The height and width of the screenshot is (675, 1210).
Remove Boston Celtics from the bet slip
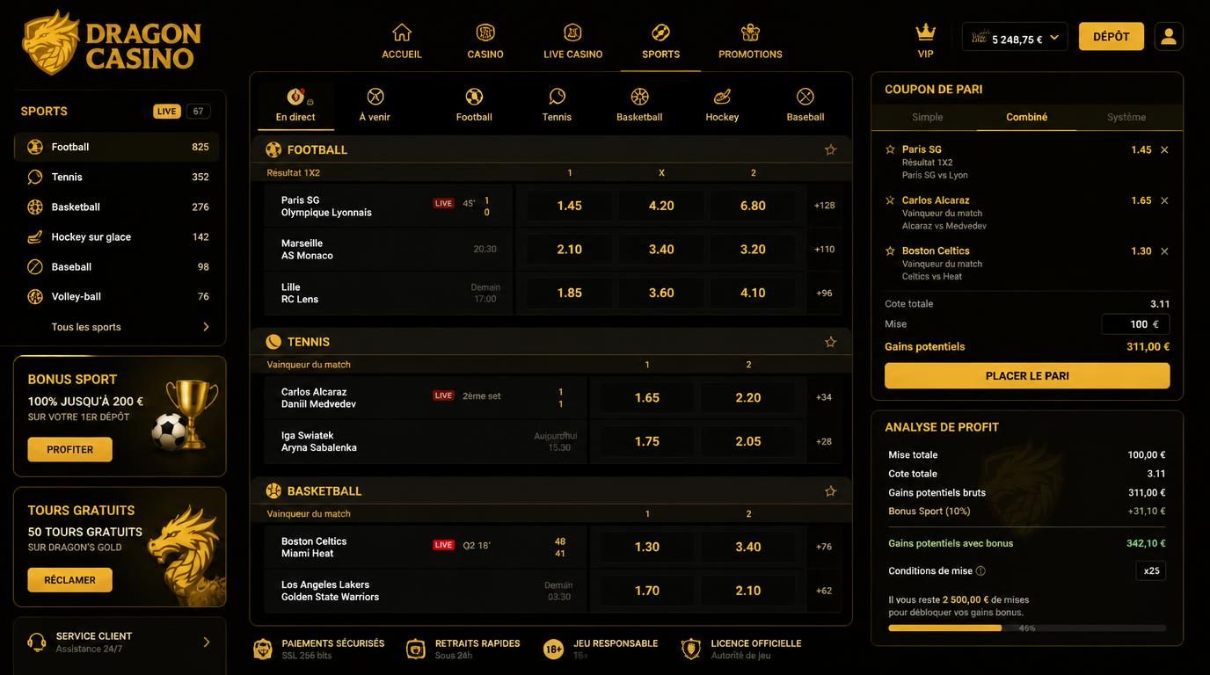[x=1164, y=251]
